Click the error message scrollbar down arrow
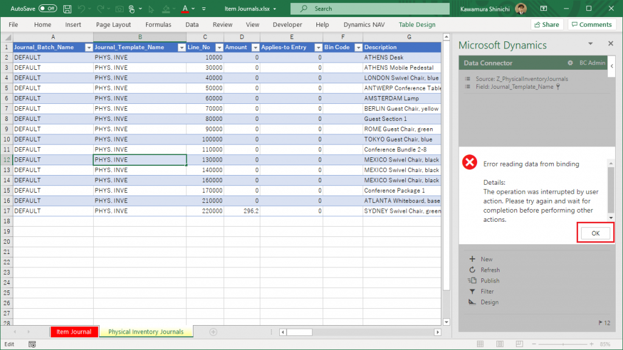The height and width of the screenshot is (350, 623). (x=611, y=218)
